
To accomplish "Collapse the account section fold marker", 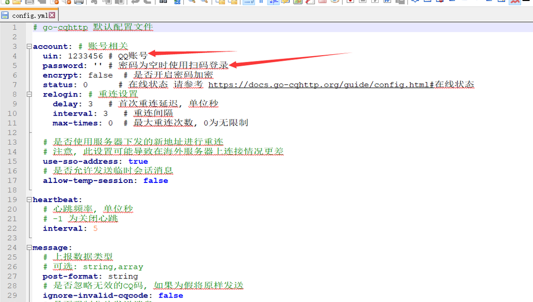I will pyautogui.click(x=30, y=47).
